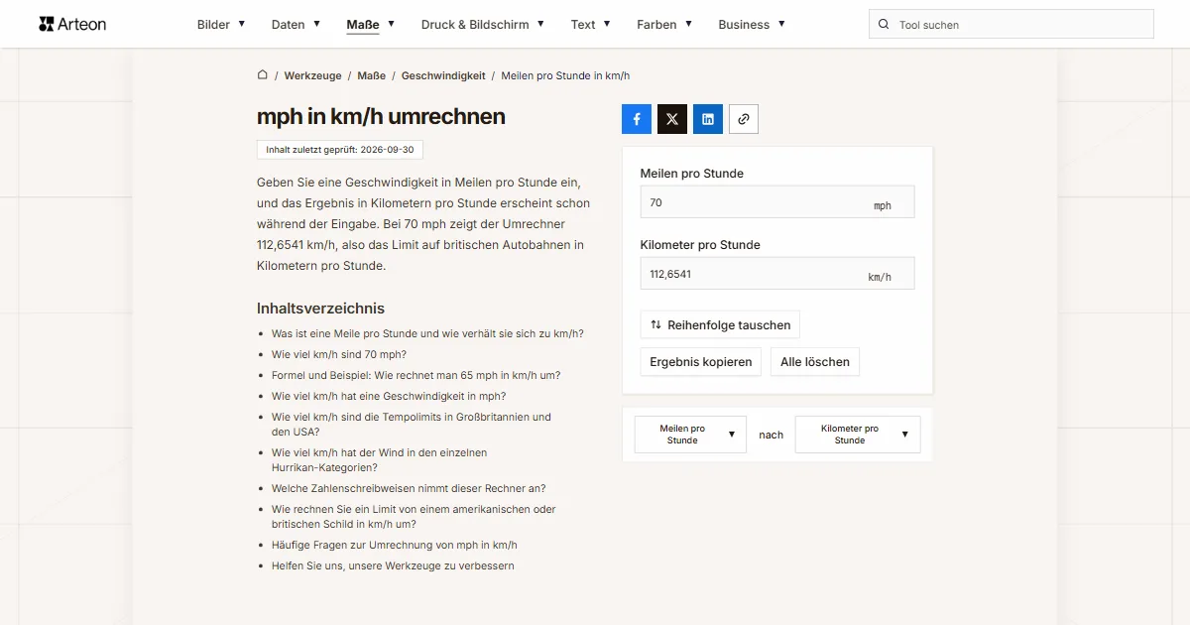
Task: Go to home breadcrumb icon
Action: coord(263,75)
